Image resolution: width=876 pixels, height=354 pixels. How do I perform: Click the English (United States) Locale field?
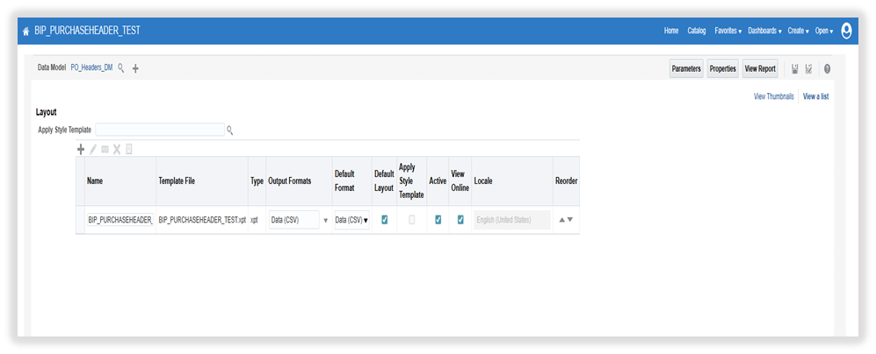point(512,220)
